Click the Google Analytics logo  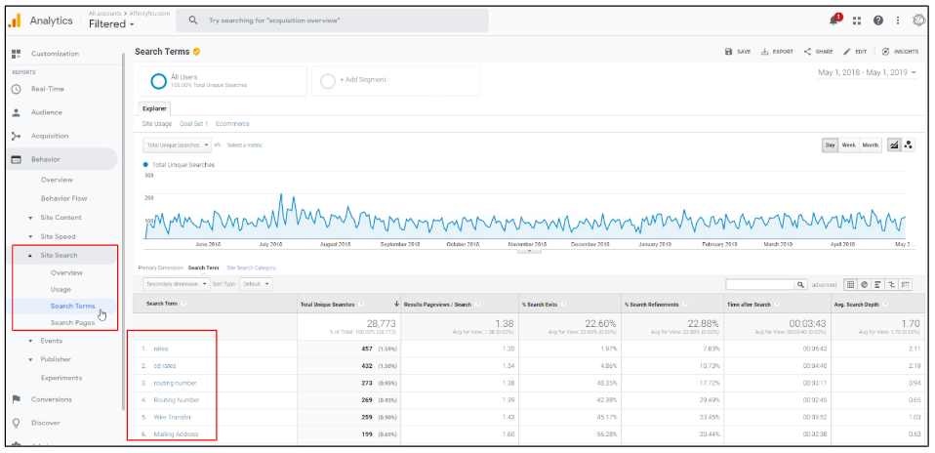coord(15,21)
